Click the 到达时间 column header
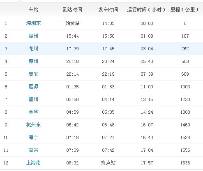This screenshot has height=171, width=203. click(x=72, y=10)
